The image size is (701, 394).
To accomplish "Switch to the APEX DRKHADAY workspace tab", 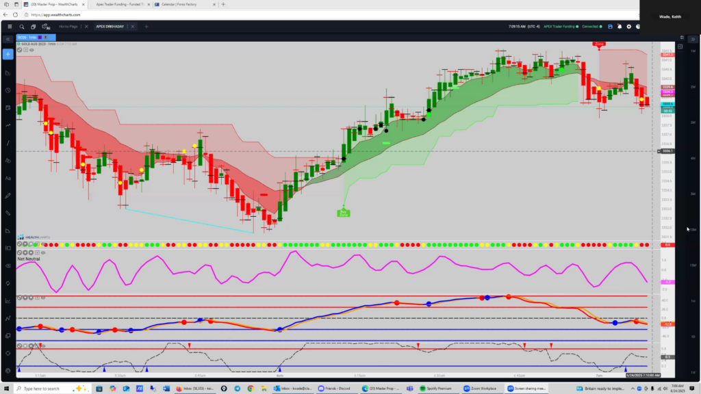I will tap(110, 27).
